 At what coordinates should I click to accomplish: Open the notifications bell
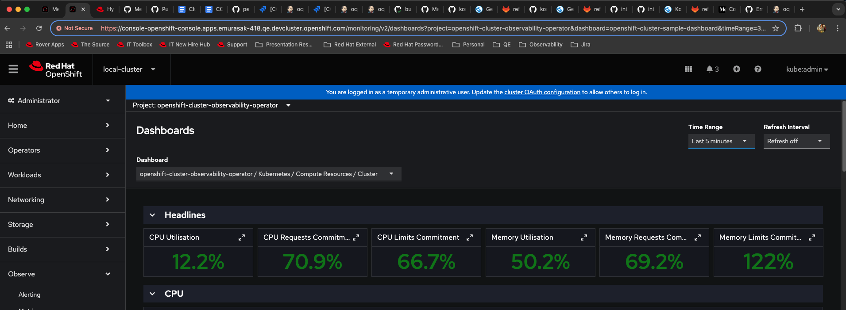[x=712, y=69]
